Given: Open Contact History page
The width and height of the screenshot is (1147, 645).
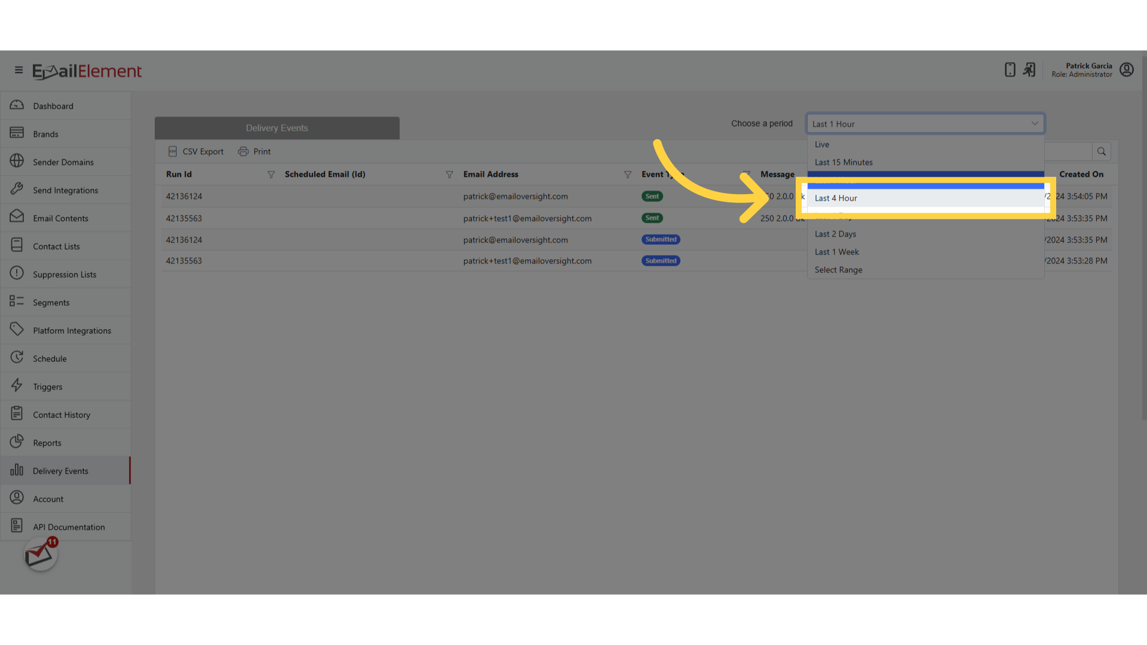Looking at the screenshot, I should (x=66, y=414).
